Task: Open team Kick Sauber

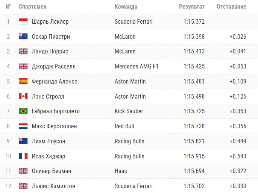Action: pyautogui.click(x=129, y=111)
